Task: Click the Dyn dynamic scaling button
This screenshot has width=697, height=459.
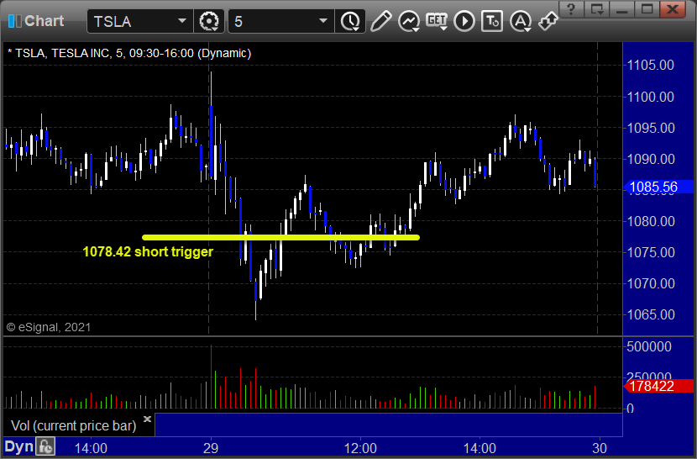Action: [19, 447]
